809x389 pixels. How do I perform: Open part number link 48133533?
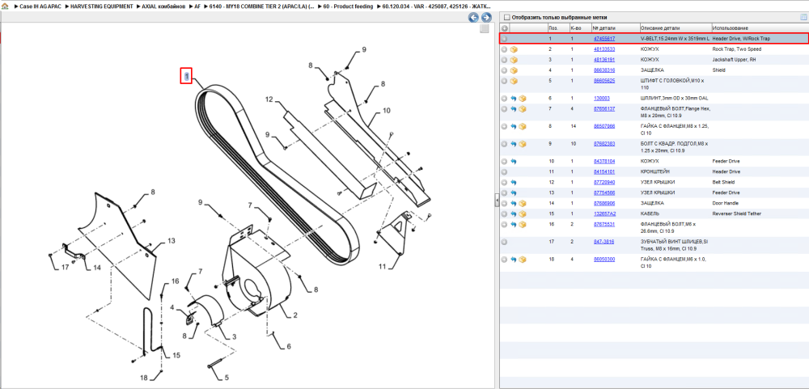tap(604, 49)
